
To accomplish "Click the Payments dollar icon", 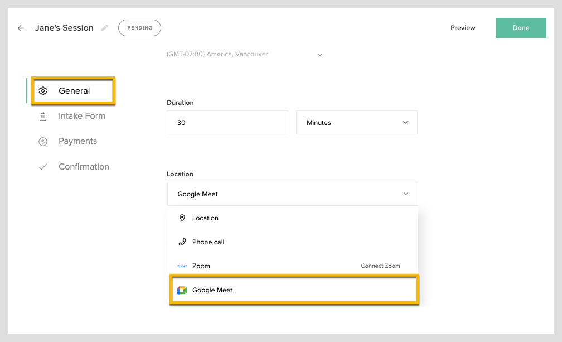I will pos(43,142).
